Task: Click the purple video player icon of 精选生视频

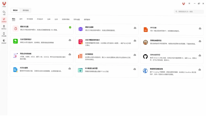Action: click(x=81, y=29)
